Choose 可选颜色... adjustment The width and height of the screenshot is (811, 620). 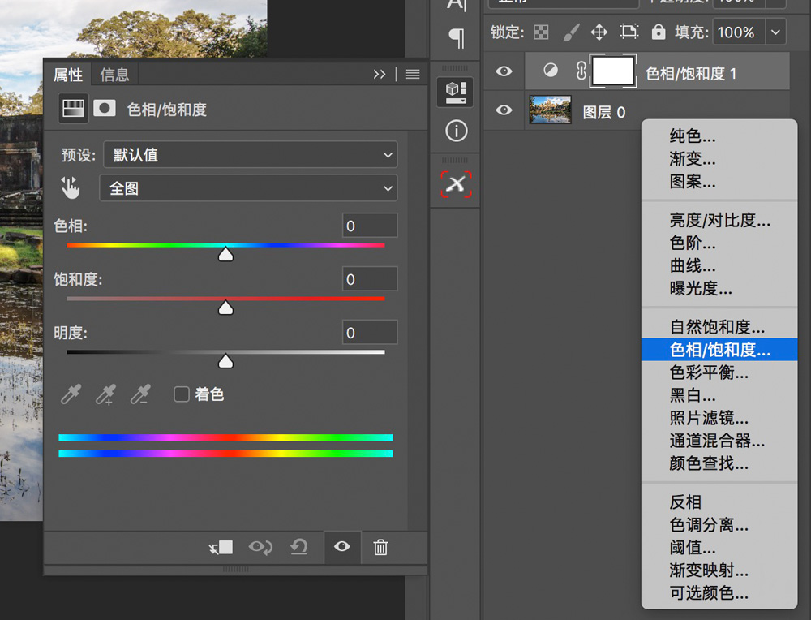tap(719, 592)
